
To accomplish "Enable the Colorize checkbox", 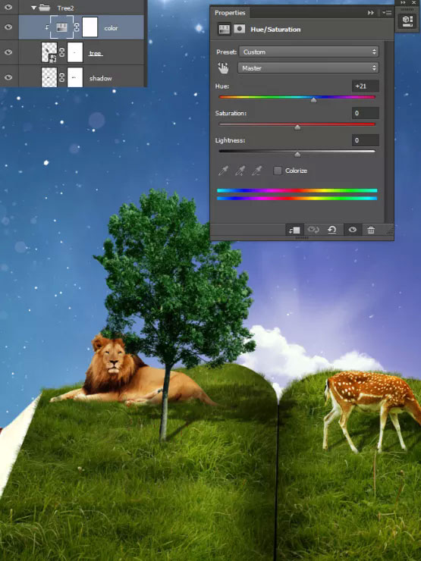I will (278, 171).
